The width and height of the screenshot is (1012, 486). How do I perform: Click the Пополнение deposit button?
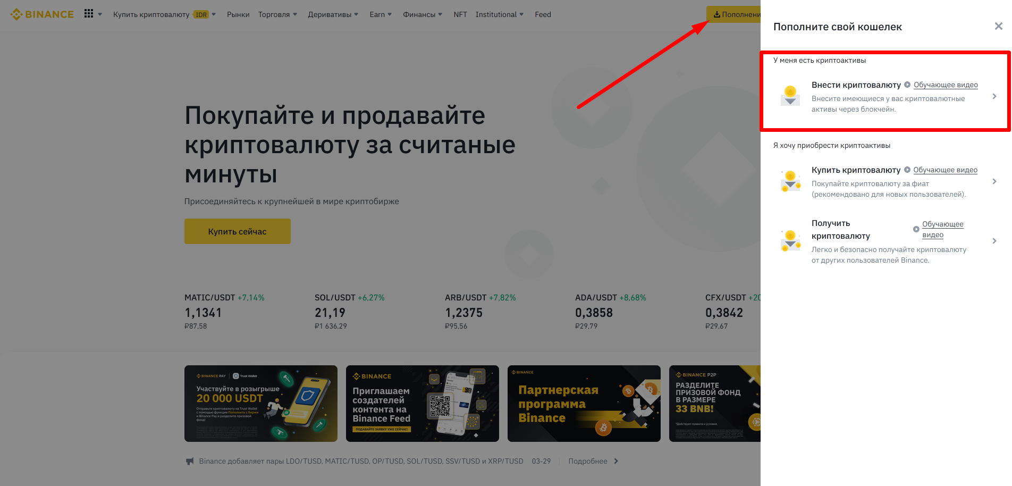click(x=733, y=14)
